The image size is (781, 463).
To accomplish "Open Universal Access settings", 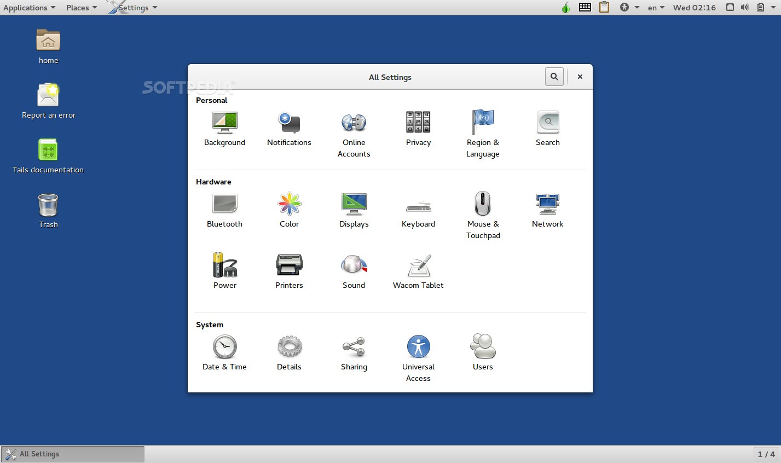I will coord(418,358).
